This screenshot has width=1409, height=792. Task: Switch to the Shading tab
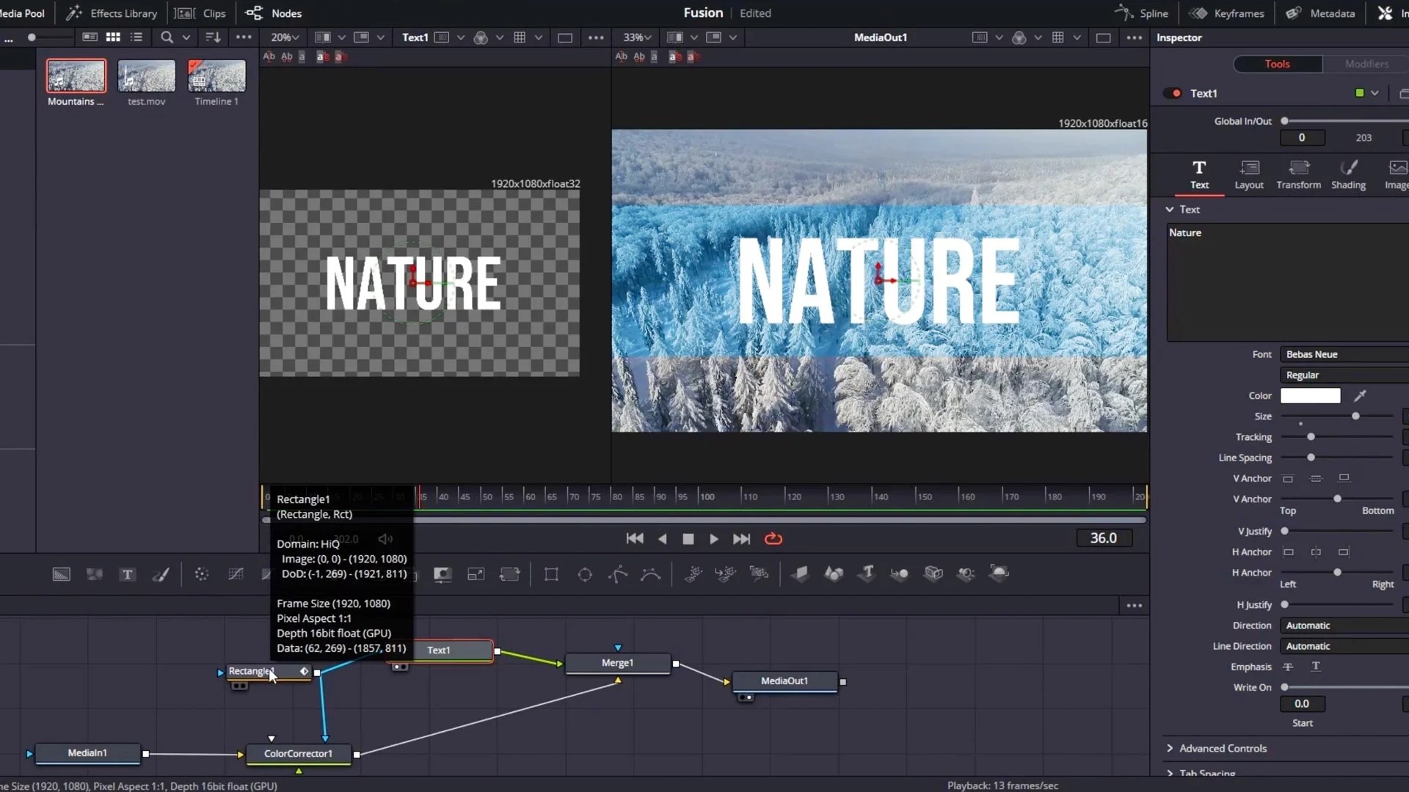pos(1348,175)
